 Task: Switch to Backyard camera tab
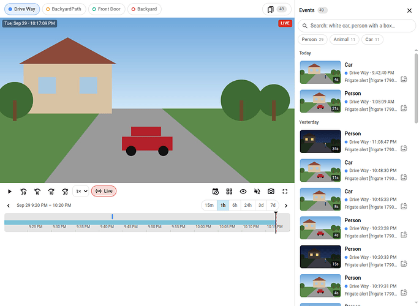[145, 9]
